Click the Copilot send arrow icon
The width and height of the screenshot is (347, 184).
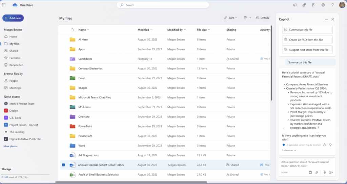tap(331, 172)
